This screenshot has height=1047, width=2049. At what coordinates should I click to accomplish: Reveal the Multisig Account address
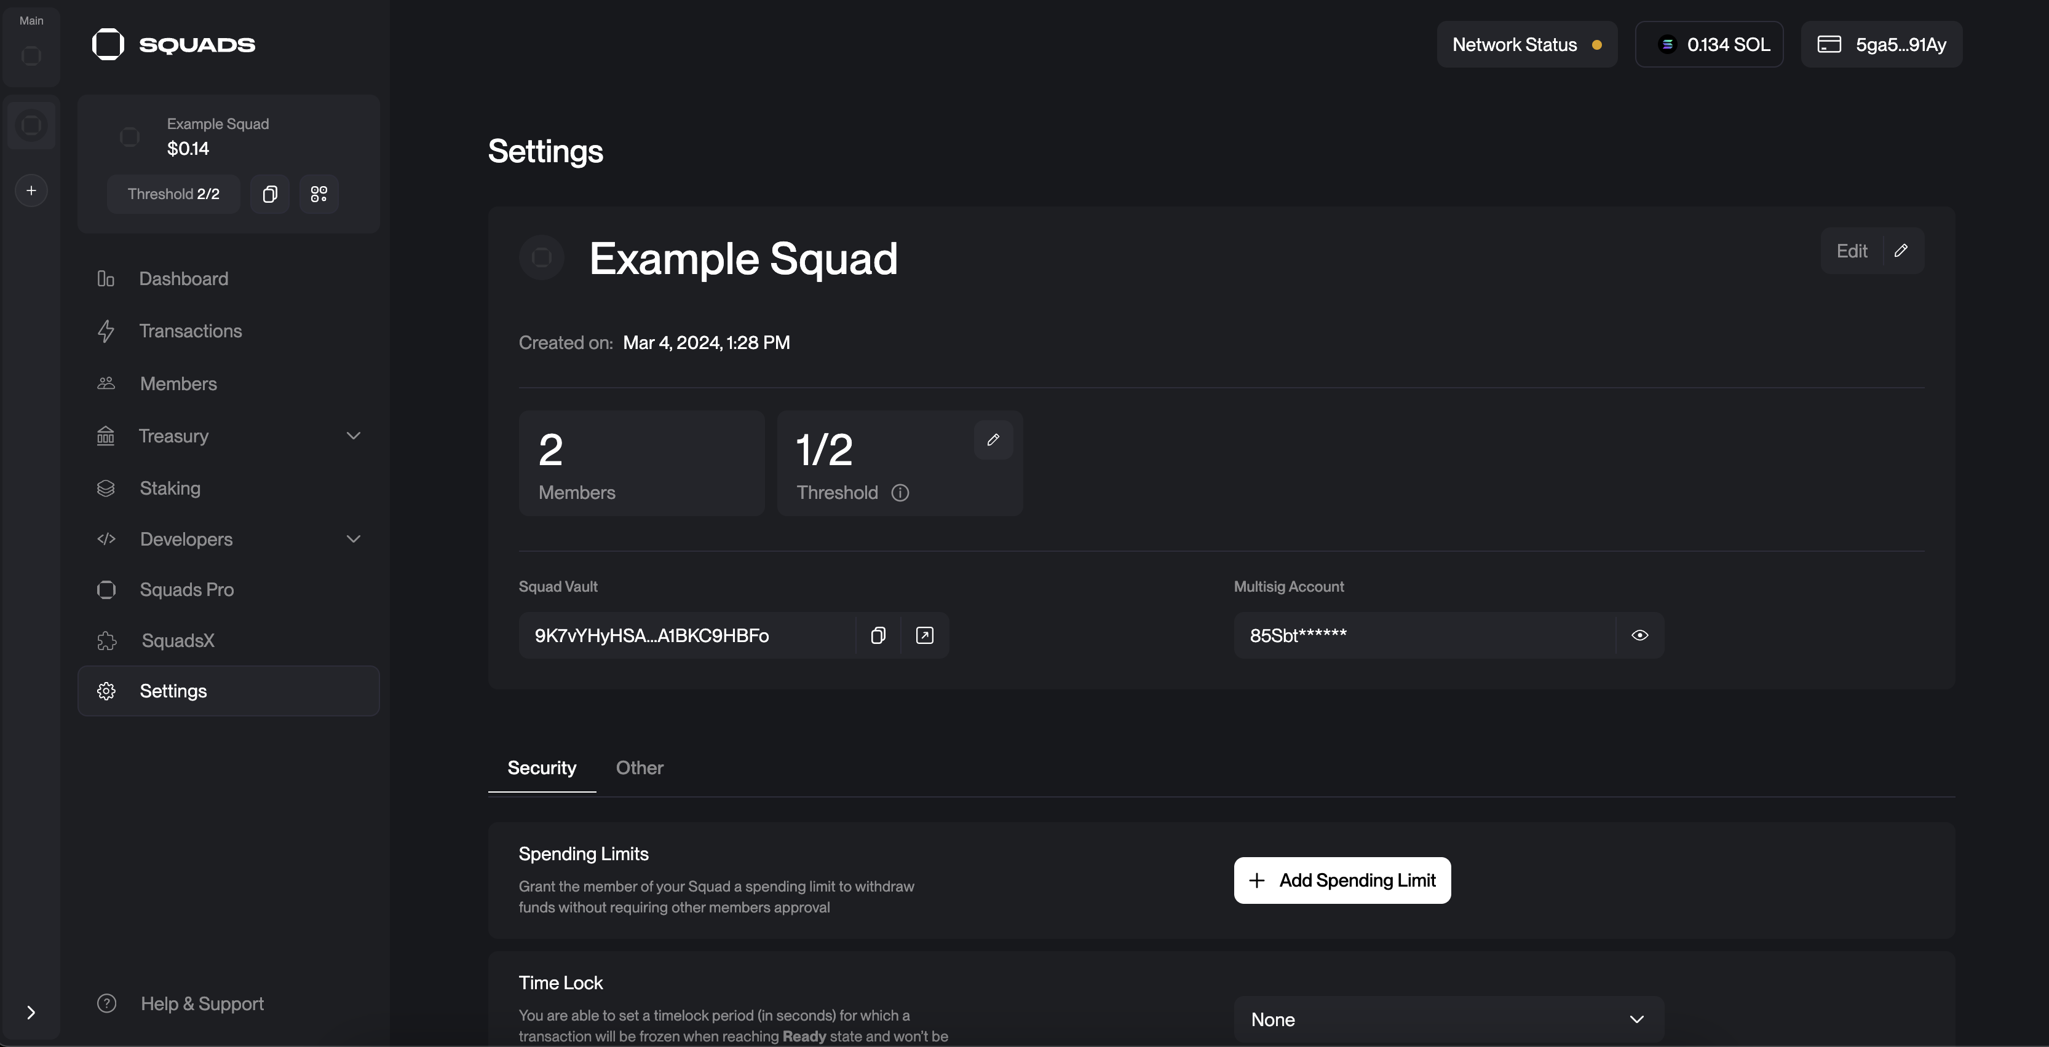pos(1639,635)
